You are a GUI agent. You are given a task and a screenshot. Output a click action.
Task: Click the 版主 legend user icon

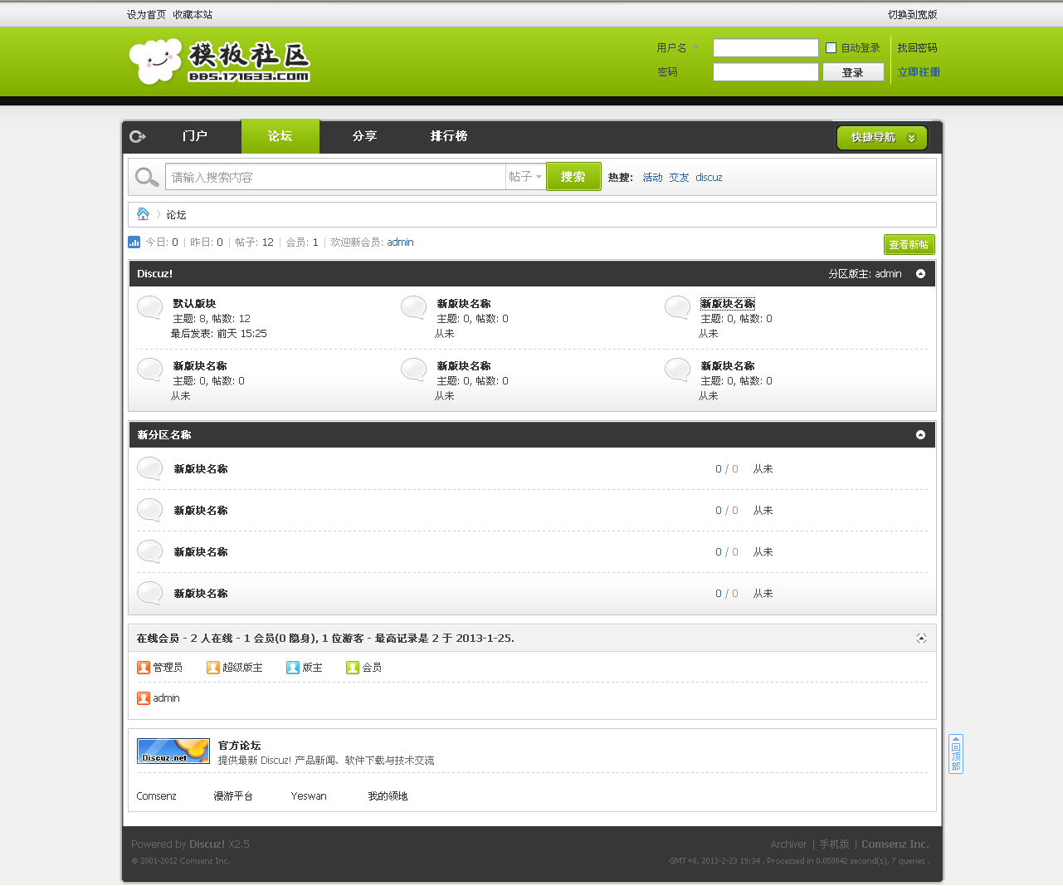click(293, 668)
